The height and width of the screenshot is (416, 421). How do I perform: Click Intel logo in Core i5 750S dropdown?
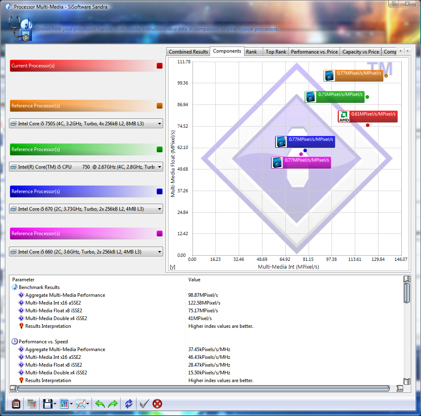pyautogui.click(x=13, y=124)
